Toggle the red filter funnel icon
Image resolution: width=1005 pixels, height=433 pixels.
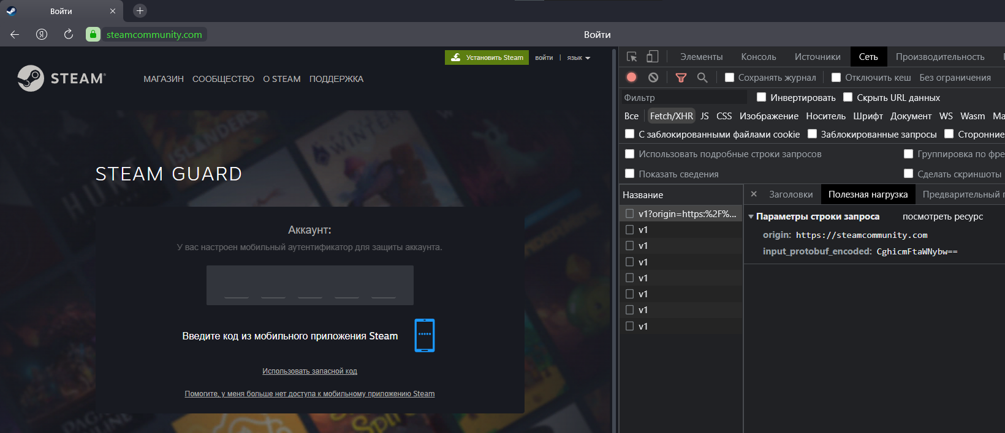pyautogui.click(x=681, y=77)
